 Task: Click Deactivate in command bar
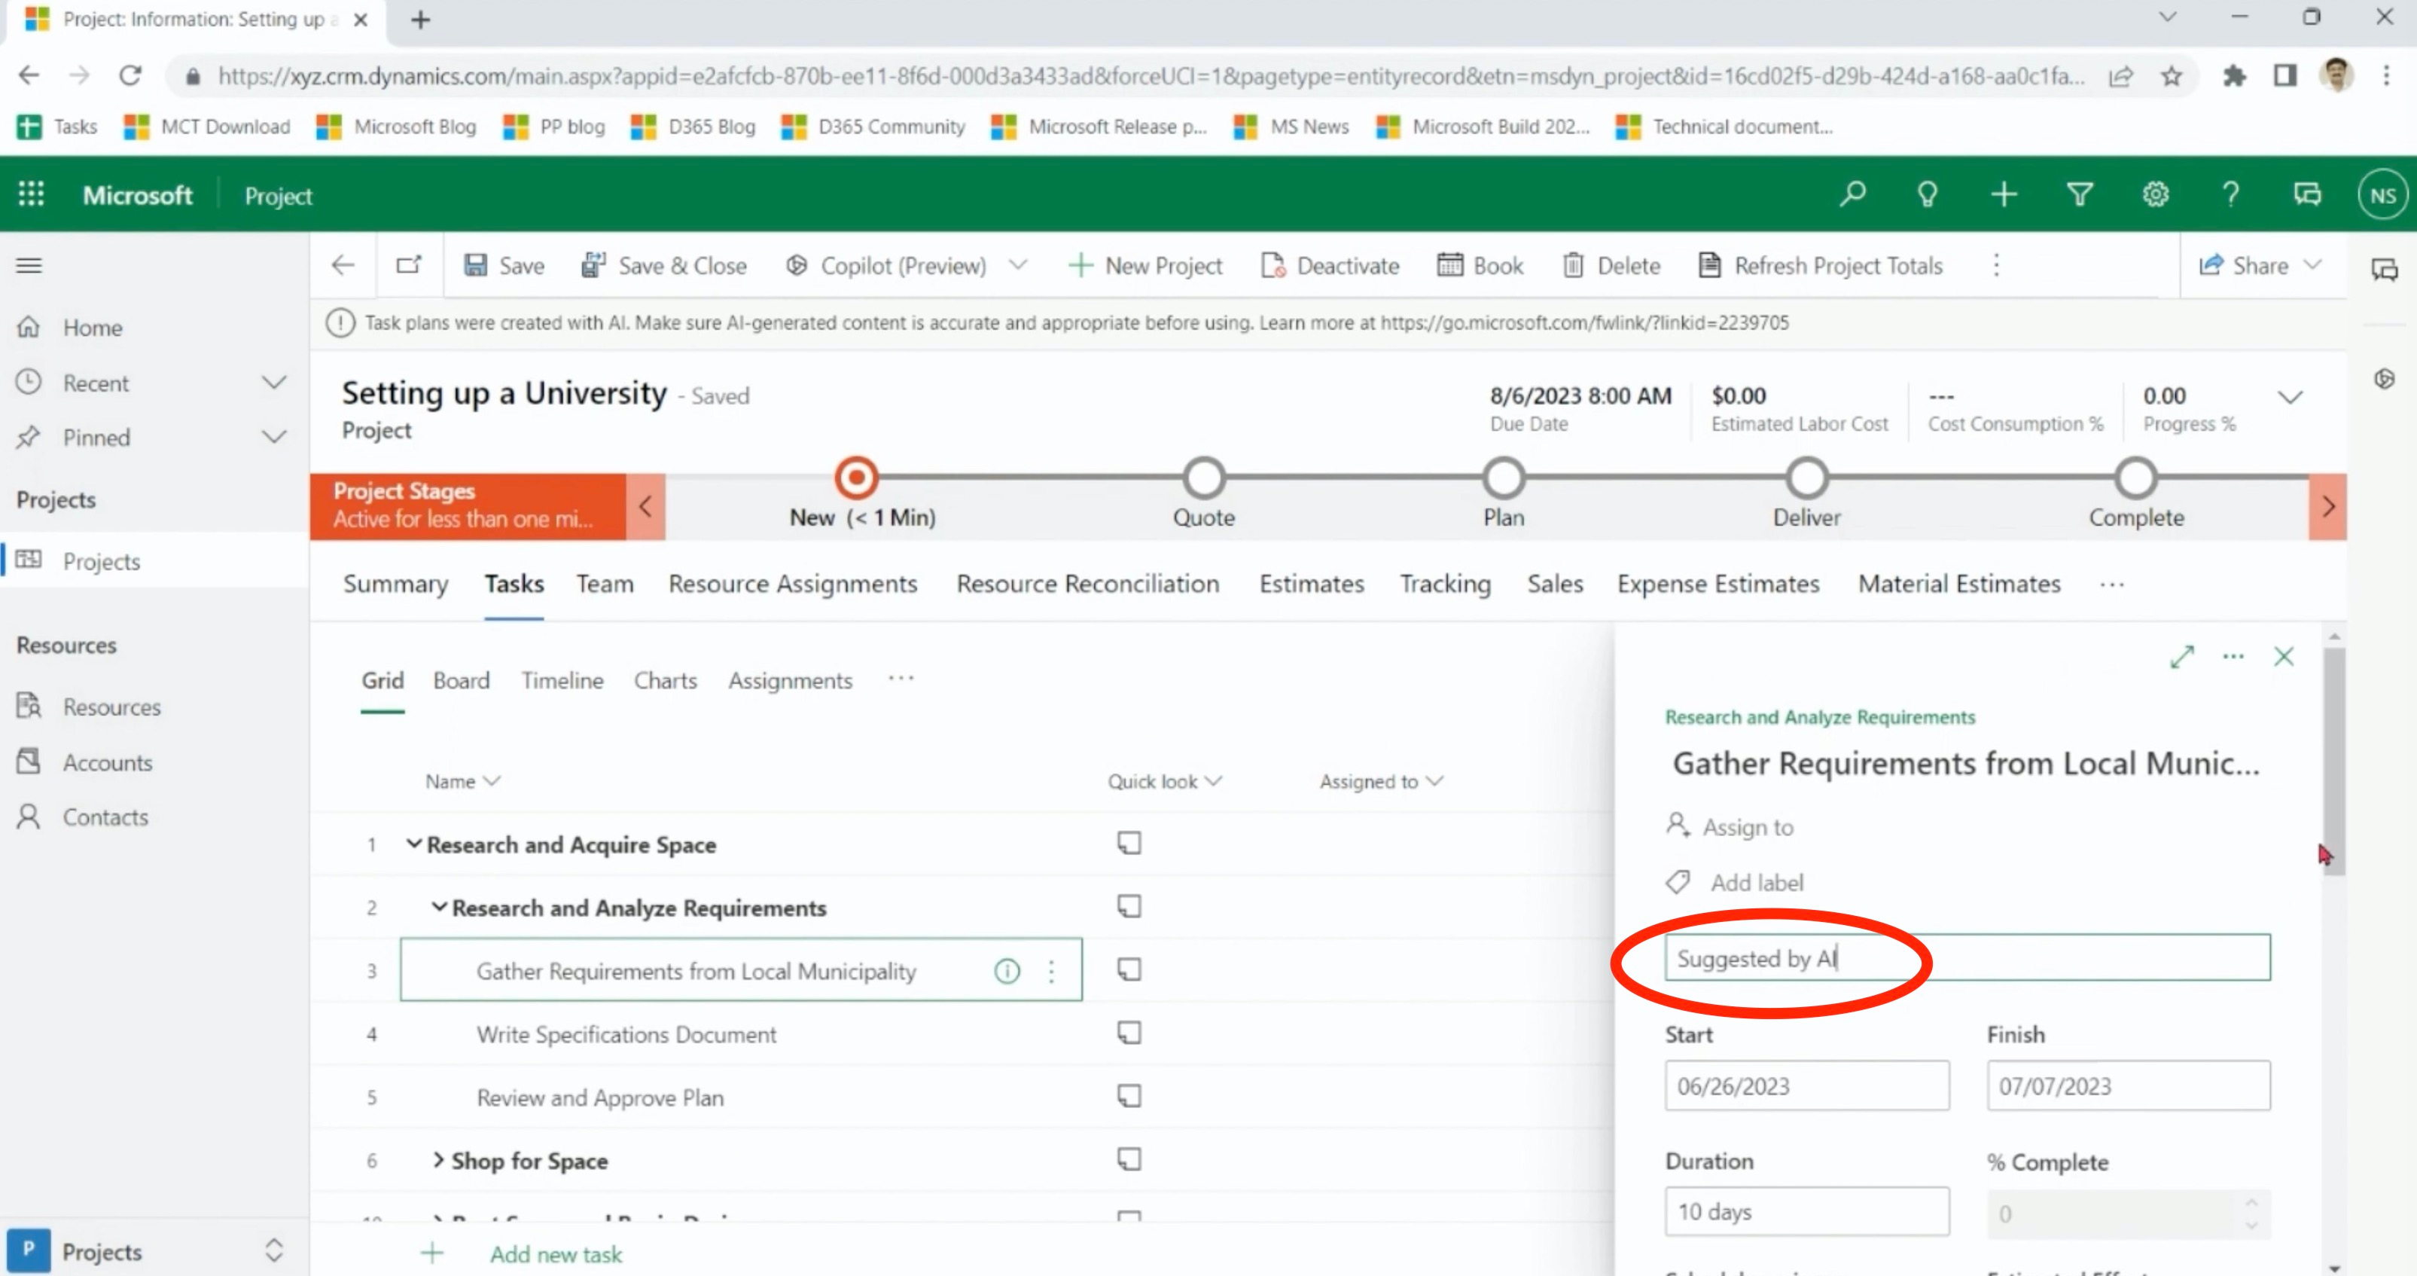(x=1330, y=266)
